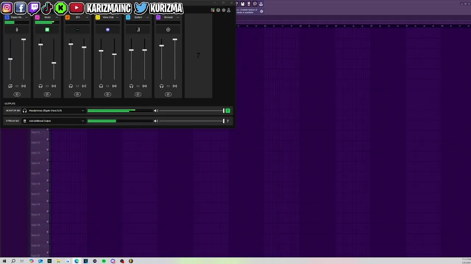Open the Voice Chat channel dropdown

117,17
